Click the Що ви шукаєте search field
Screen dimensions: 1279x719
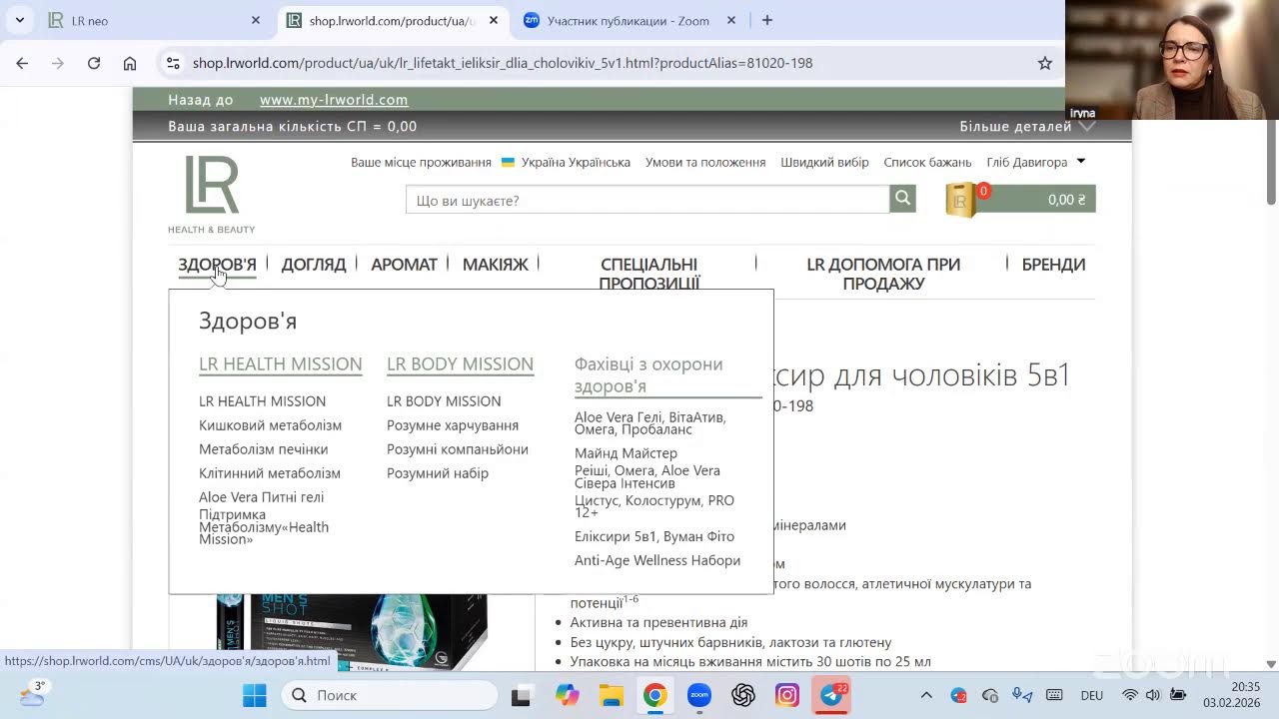[x=647, y=200]
